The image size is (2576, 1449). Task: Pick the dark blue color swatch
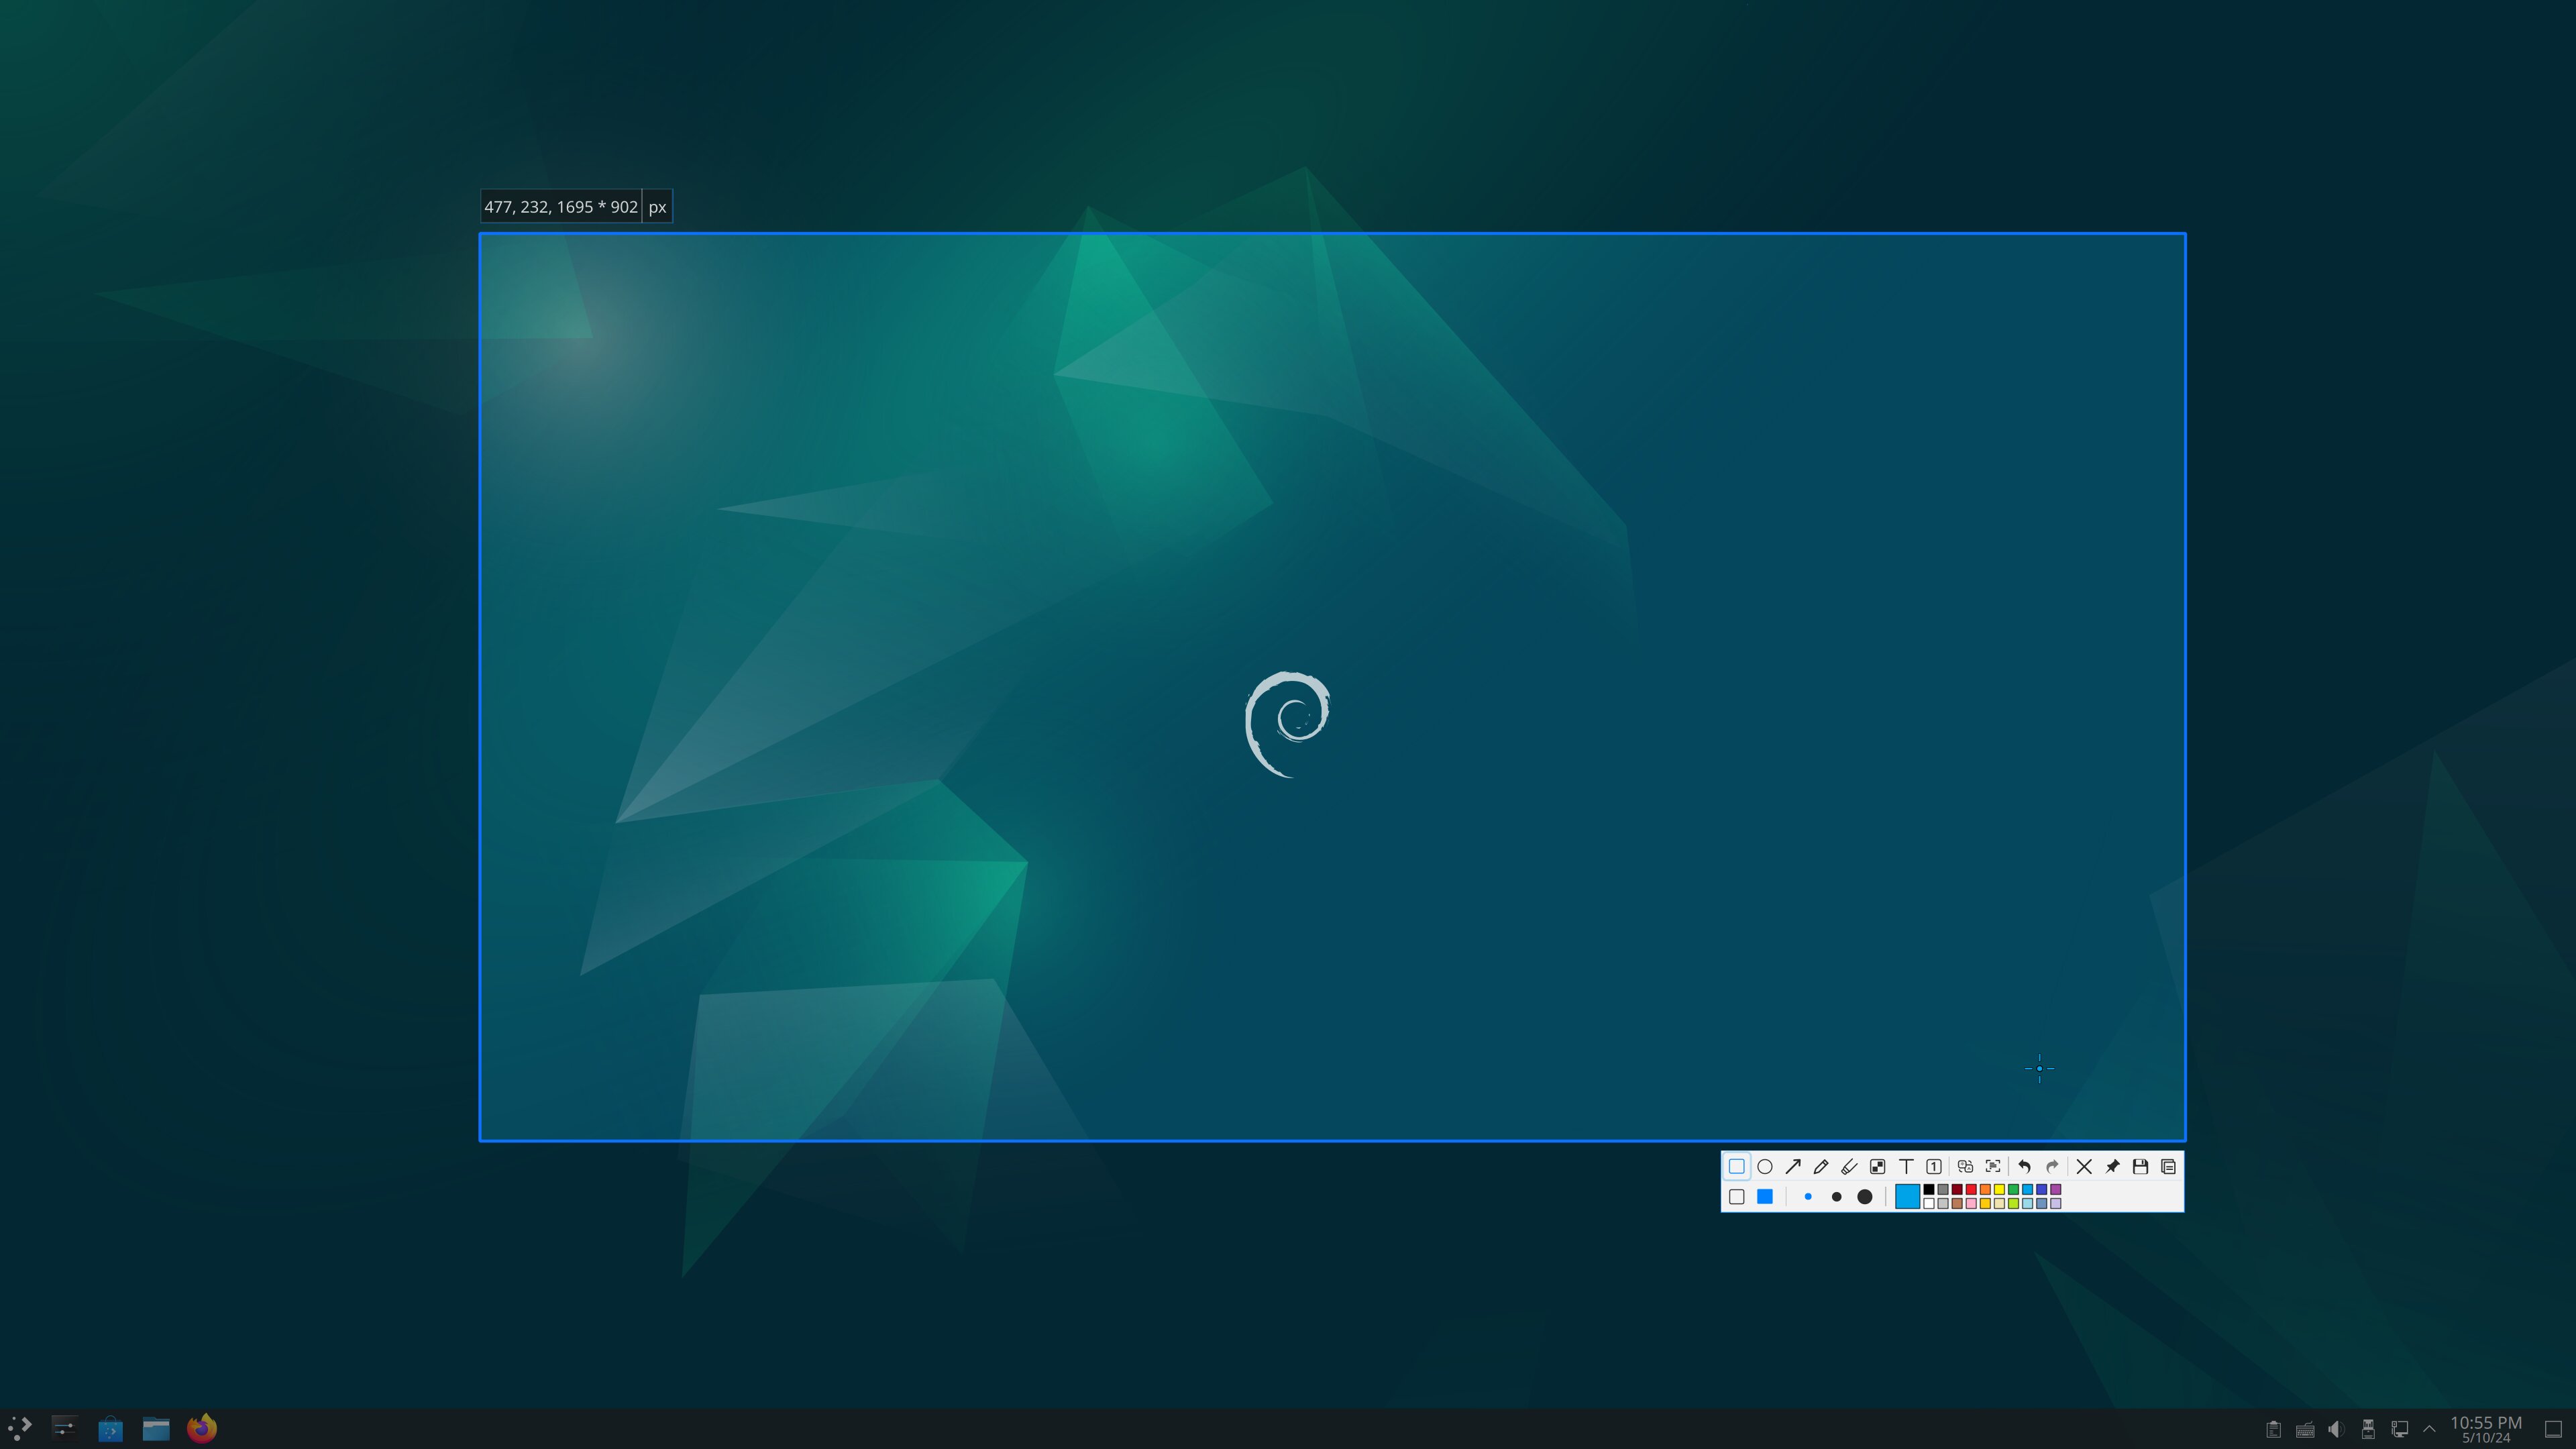click(2042, 1190)
